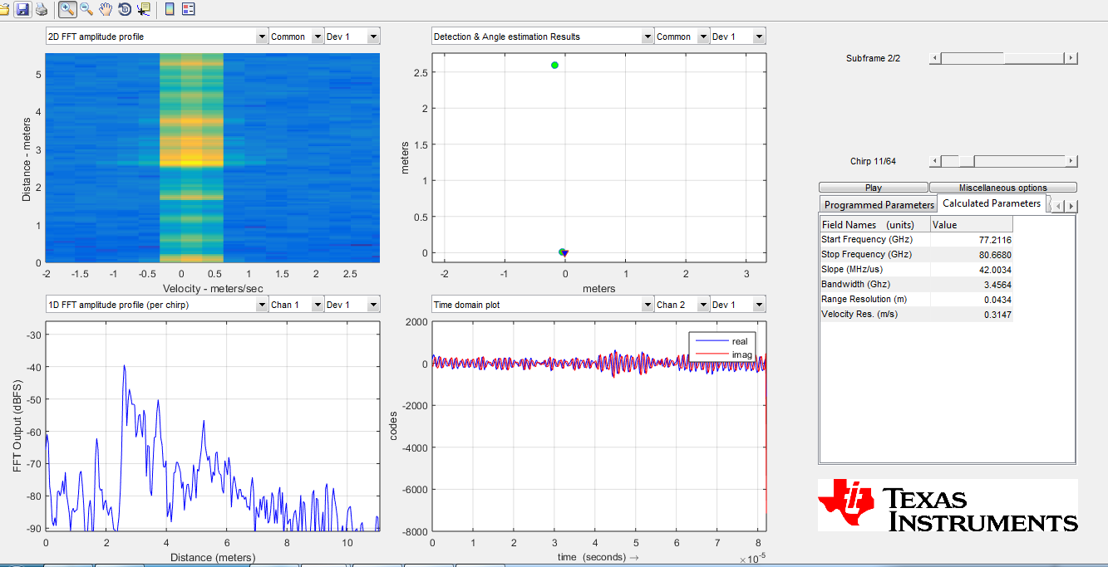Click the Insert Legend icon

(x=188, y=9)
